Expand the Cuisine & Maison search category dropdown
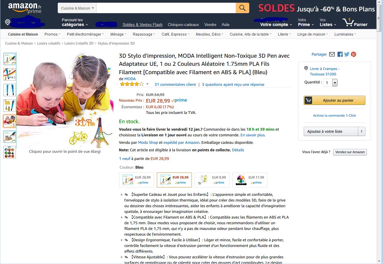Image resolution: width=383 pixels, height=264 pixels. point(77,8)
